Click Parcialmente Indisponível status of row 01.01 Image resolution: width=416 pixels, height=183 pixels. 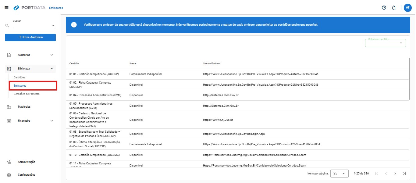[x=146, y=74]
